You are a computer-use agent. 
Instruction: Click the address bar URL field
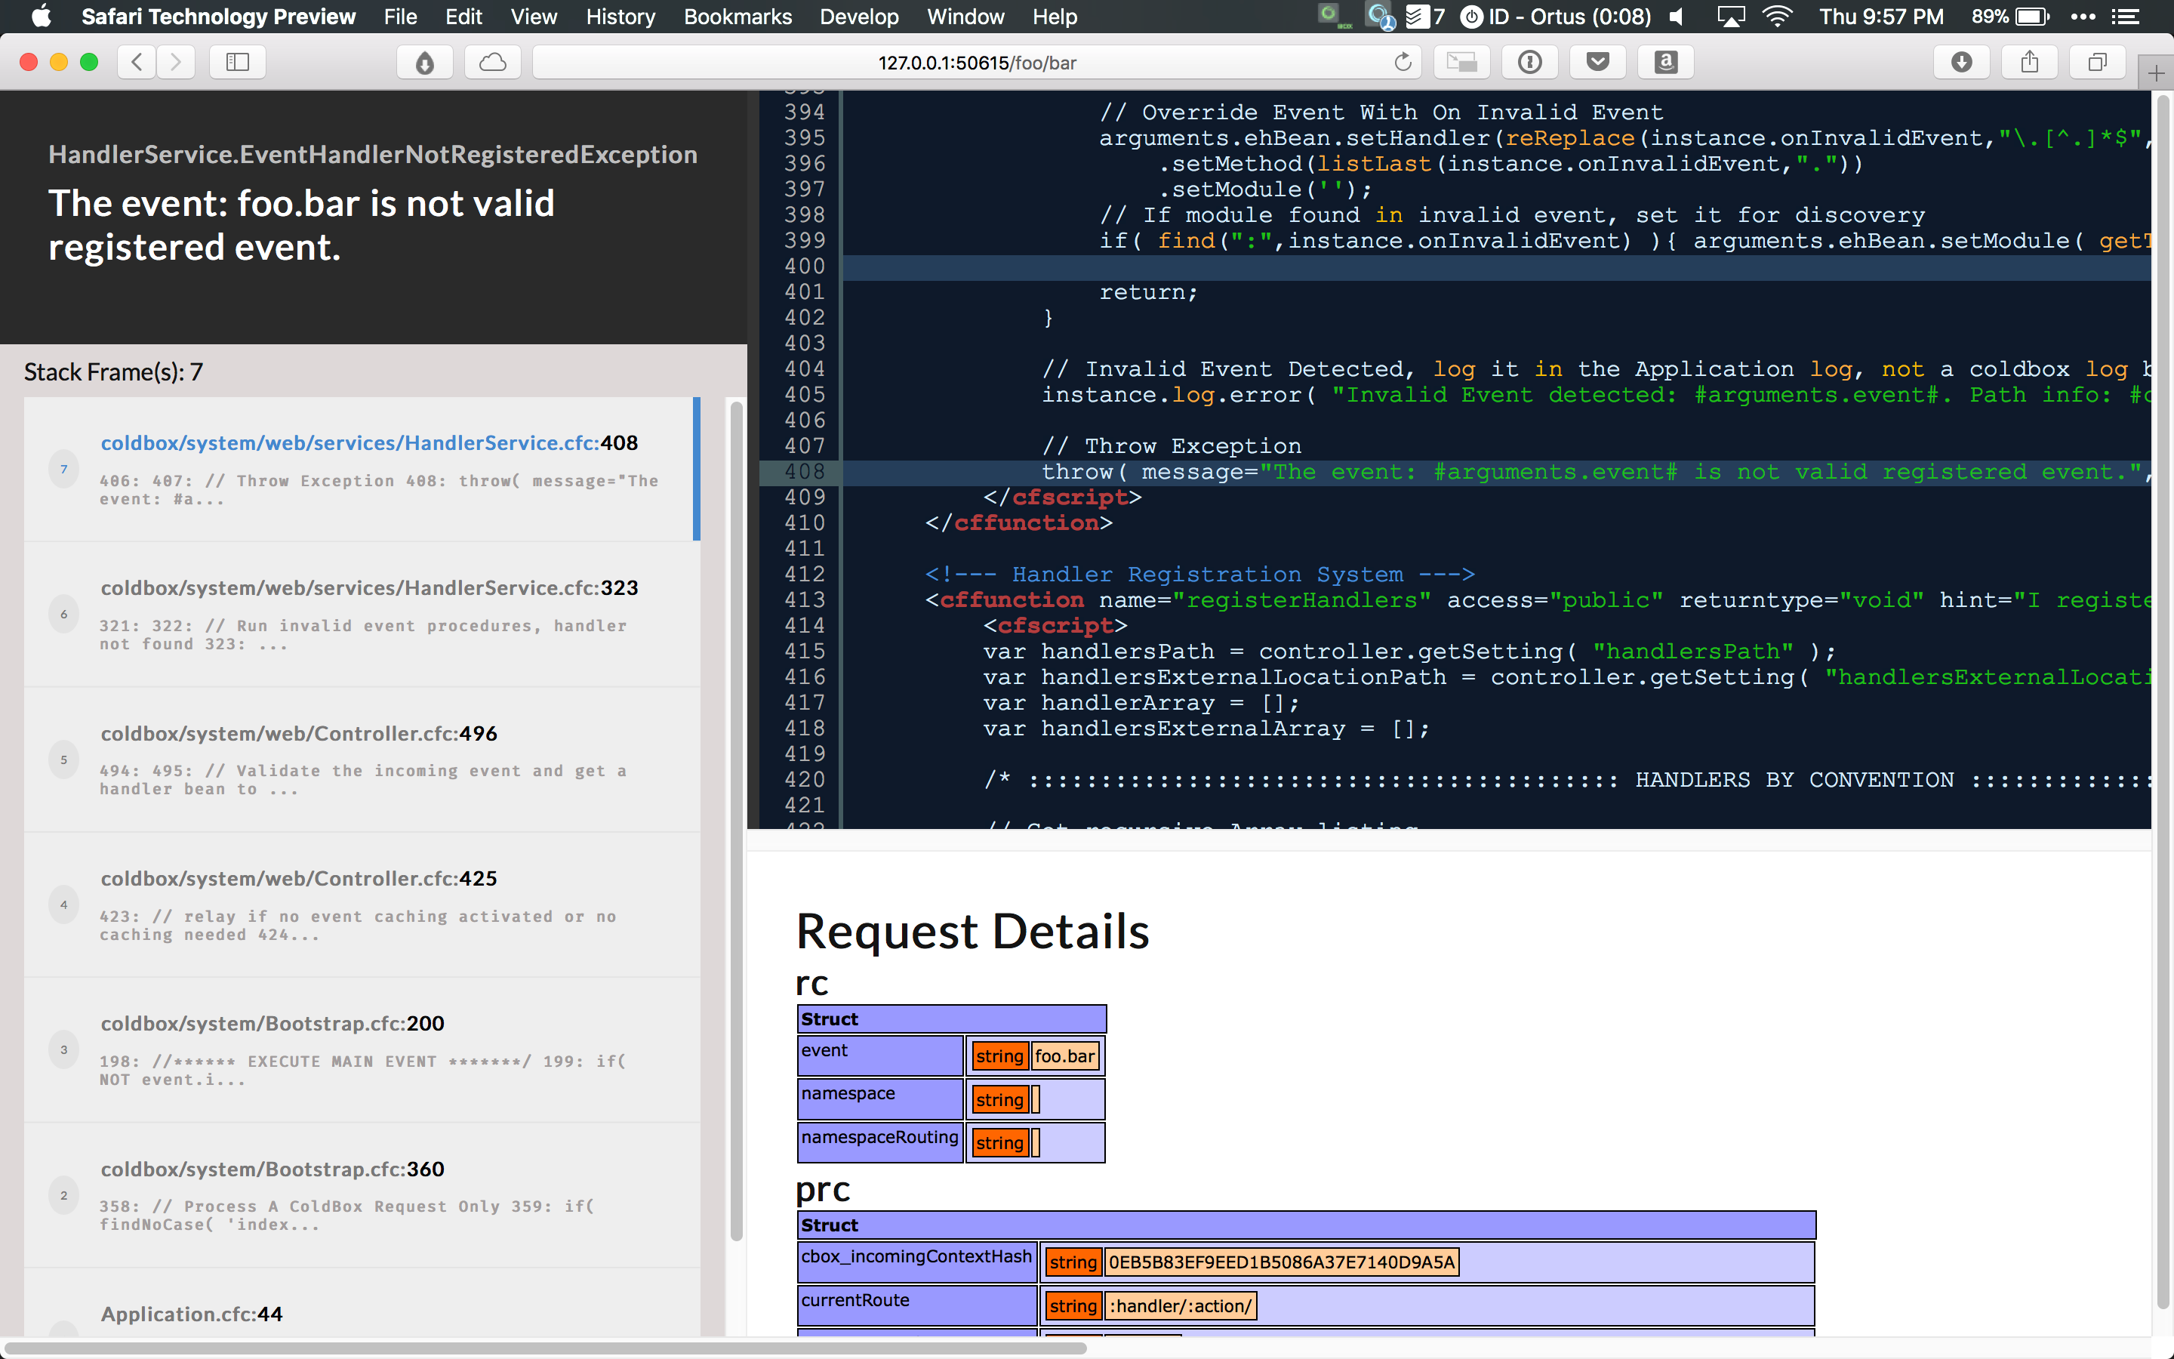[977, 62]
